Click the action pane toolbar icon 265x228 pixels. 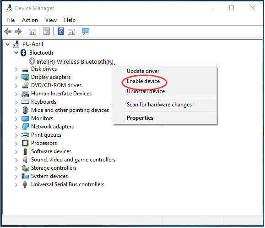[x=71, y=32]
